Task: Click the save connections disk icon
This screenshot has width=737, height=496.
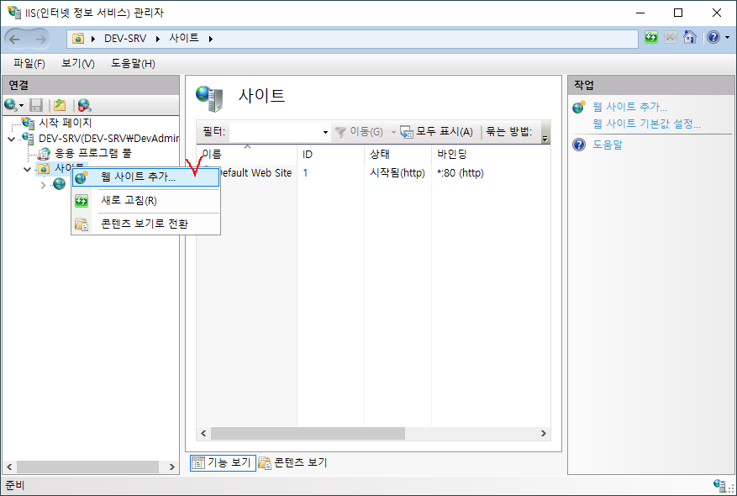Action: (x=36, y=105)
